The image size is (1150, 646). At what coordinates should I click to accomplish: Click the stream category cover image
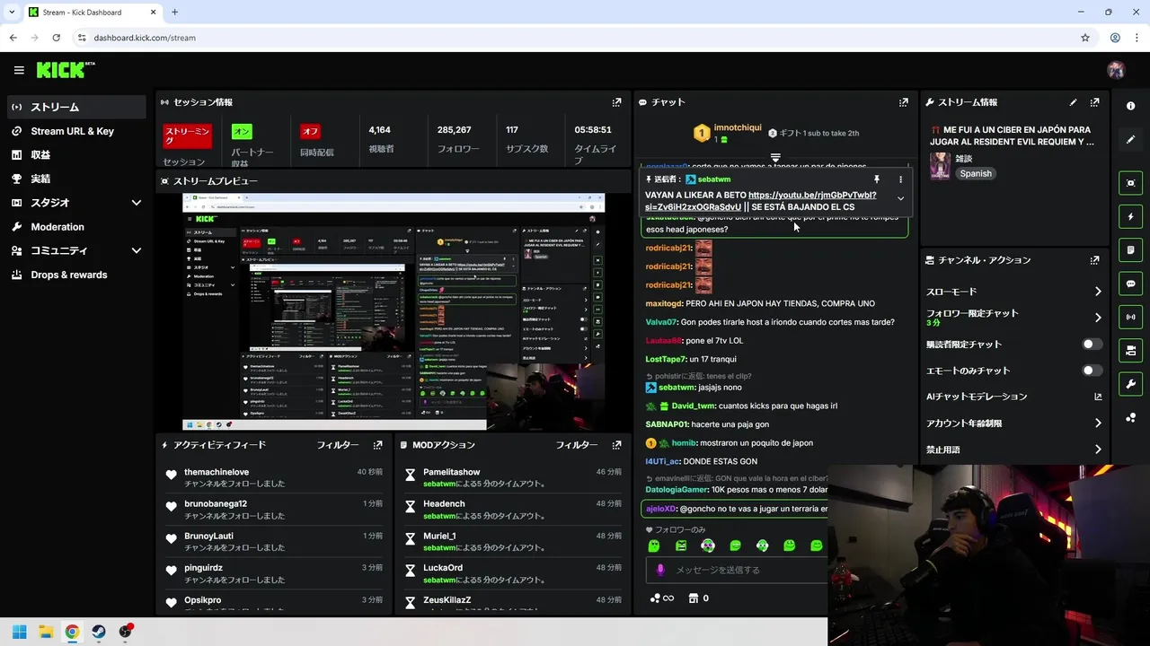point(940,166)
